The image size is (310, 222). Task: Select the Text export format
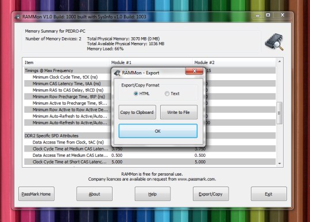pos(167,94)
